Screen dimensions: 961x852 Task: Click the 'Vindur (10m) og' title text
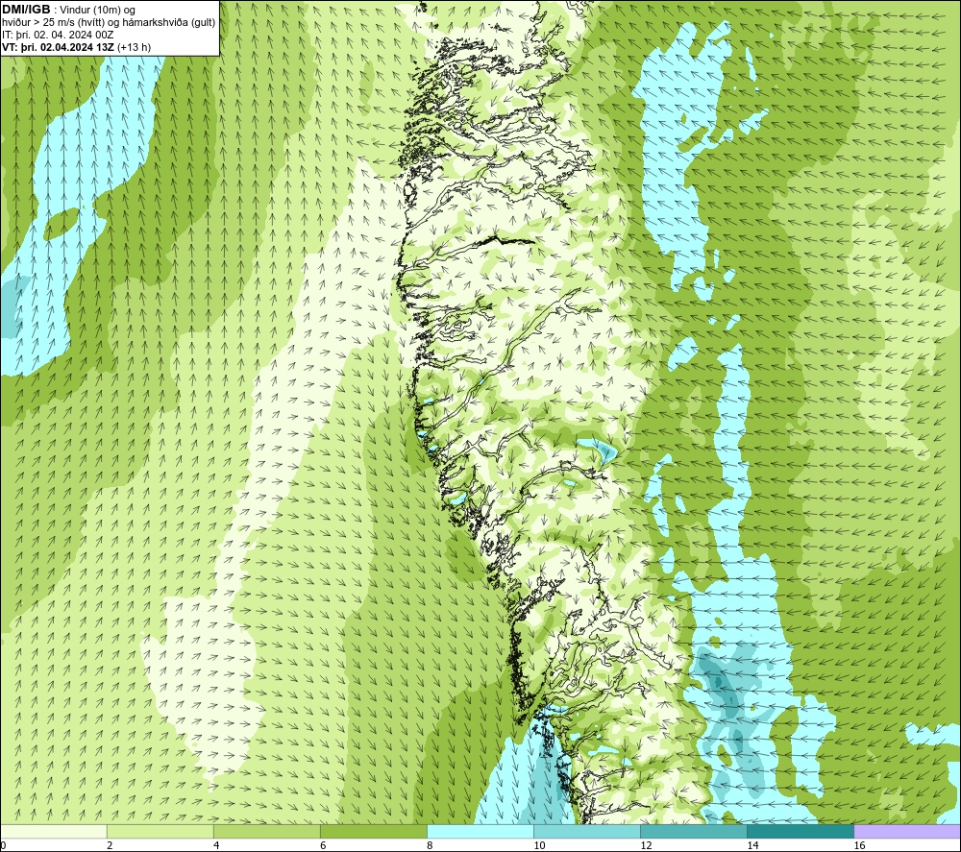pos(99,11)
